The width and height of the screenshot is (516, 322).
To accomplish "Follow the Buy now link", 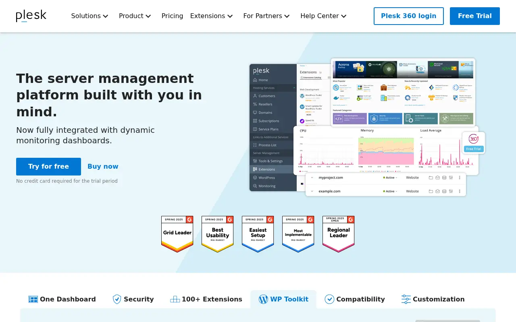I will click(x=103, y=167).
